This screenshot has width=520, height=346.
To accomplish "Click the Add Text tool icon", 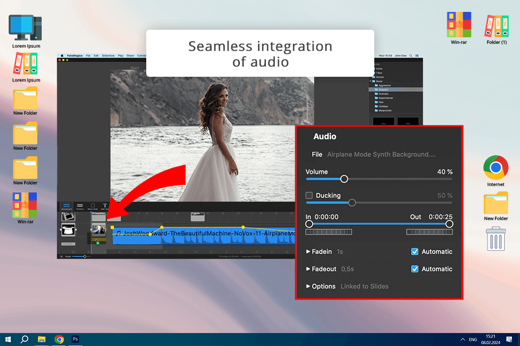I will point(105,206).
